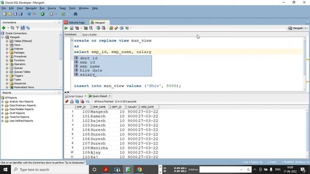Click the green plus New Connection icon
The height and width of the screenshot is (174, 310).
pos(3,28)
